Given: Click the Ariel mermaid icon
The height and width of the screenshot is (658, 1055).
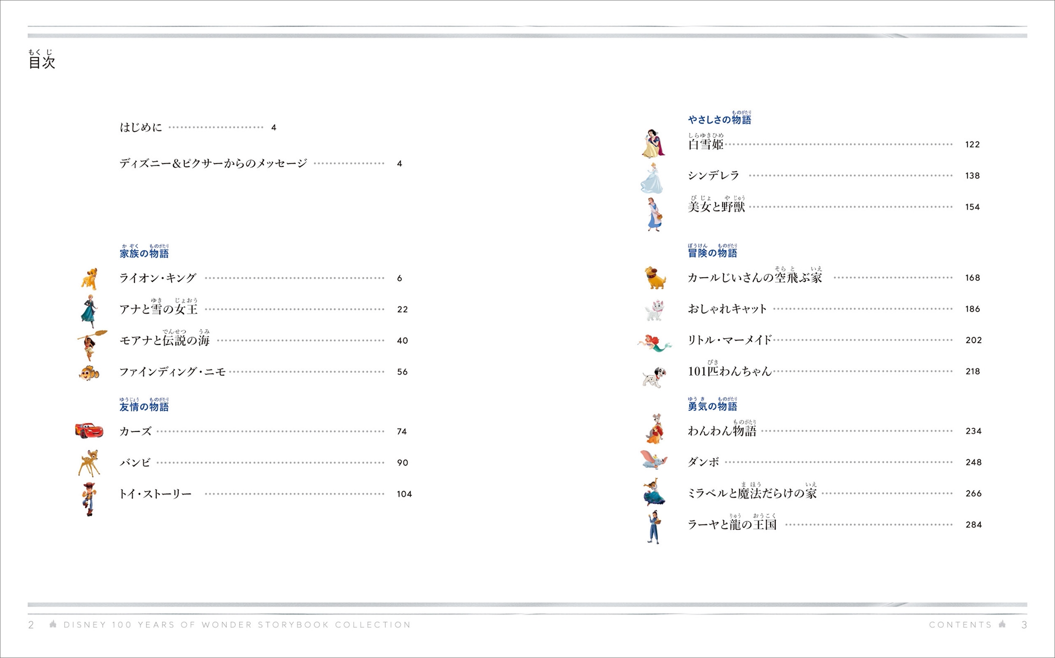Looking at the screenshot, I should tap(655, 343).
